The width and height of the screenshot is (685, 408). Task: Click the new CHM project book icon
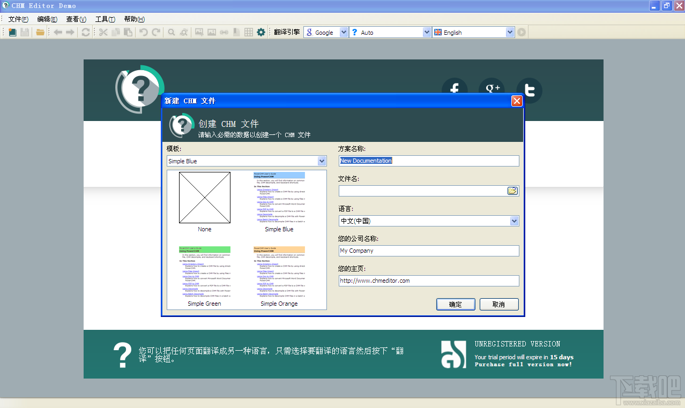click(12, 32)
